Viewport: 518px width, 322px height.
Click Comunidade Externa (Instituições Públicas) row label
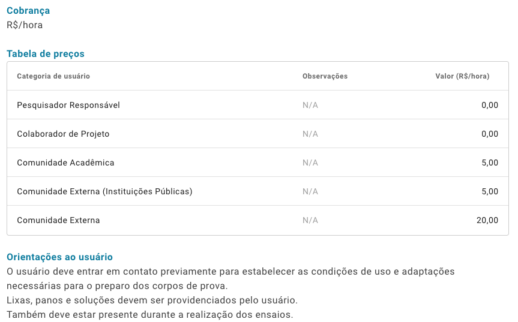(x=104, y=191)
